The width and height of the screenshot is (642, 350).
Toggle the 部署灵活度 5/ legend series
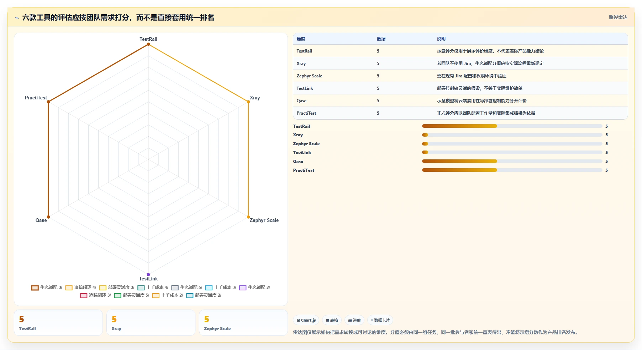[132, 295]
